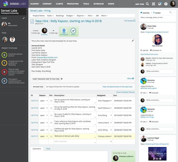Raise priority arrow for task 1217117

[51, 136]
